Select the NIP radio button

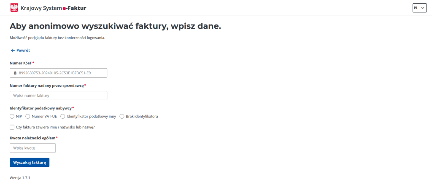(12, 116)
